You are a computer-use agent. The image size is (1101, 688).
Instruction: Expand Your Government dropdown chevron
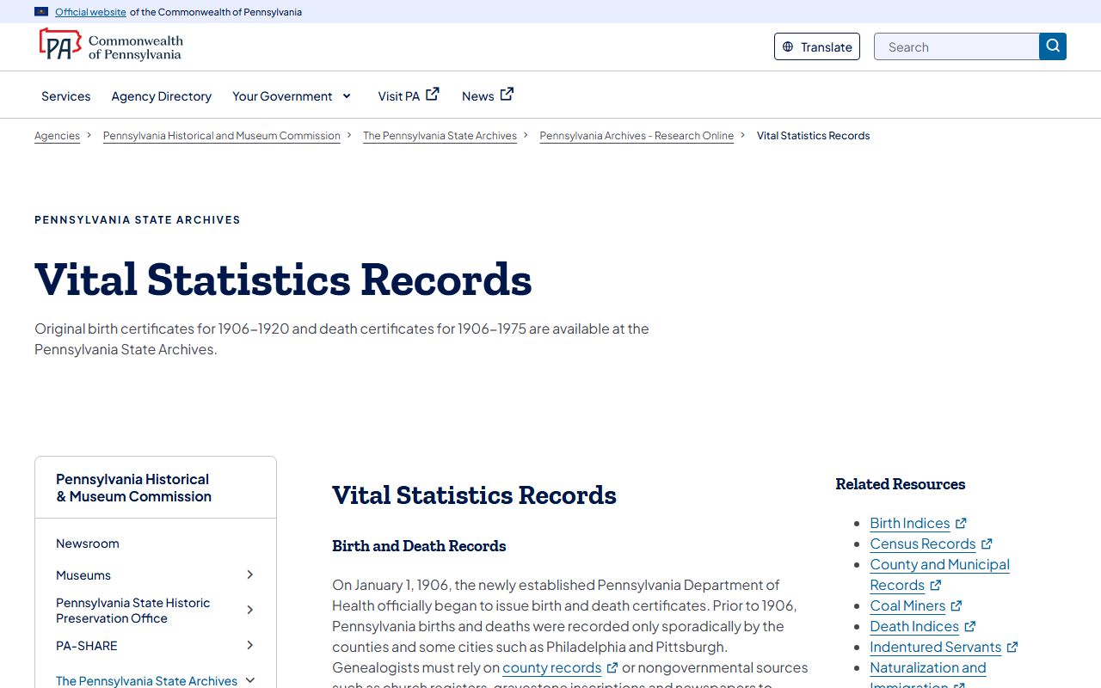(x=347, y=96)
